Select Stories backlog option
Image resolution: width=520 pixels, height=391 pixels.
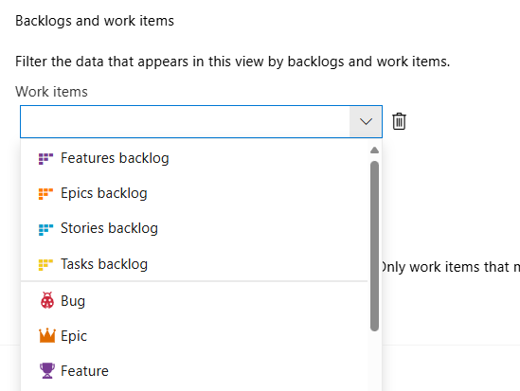194,228
